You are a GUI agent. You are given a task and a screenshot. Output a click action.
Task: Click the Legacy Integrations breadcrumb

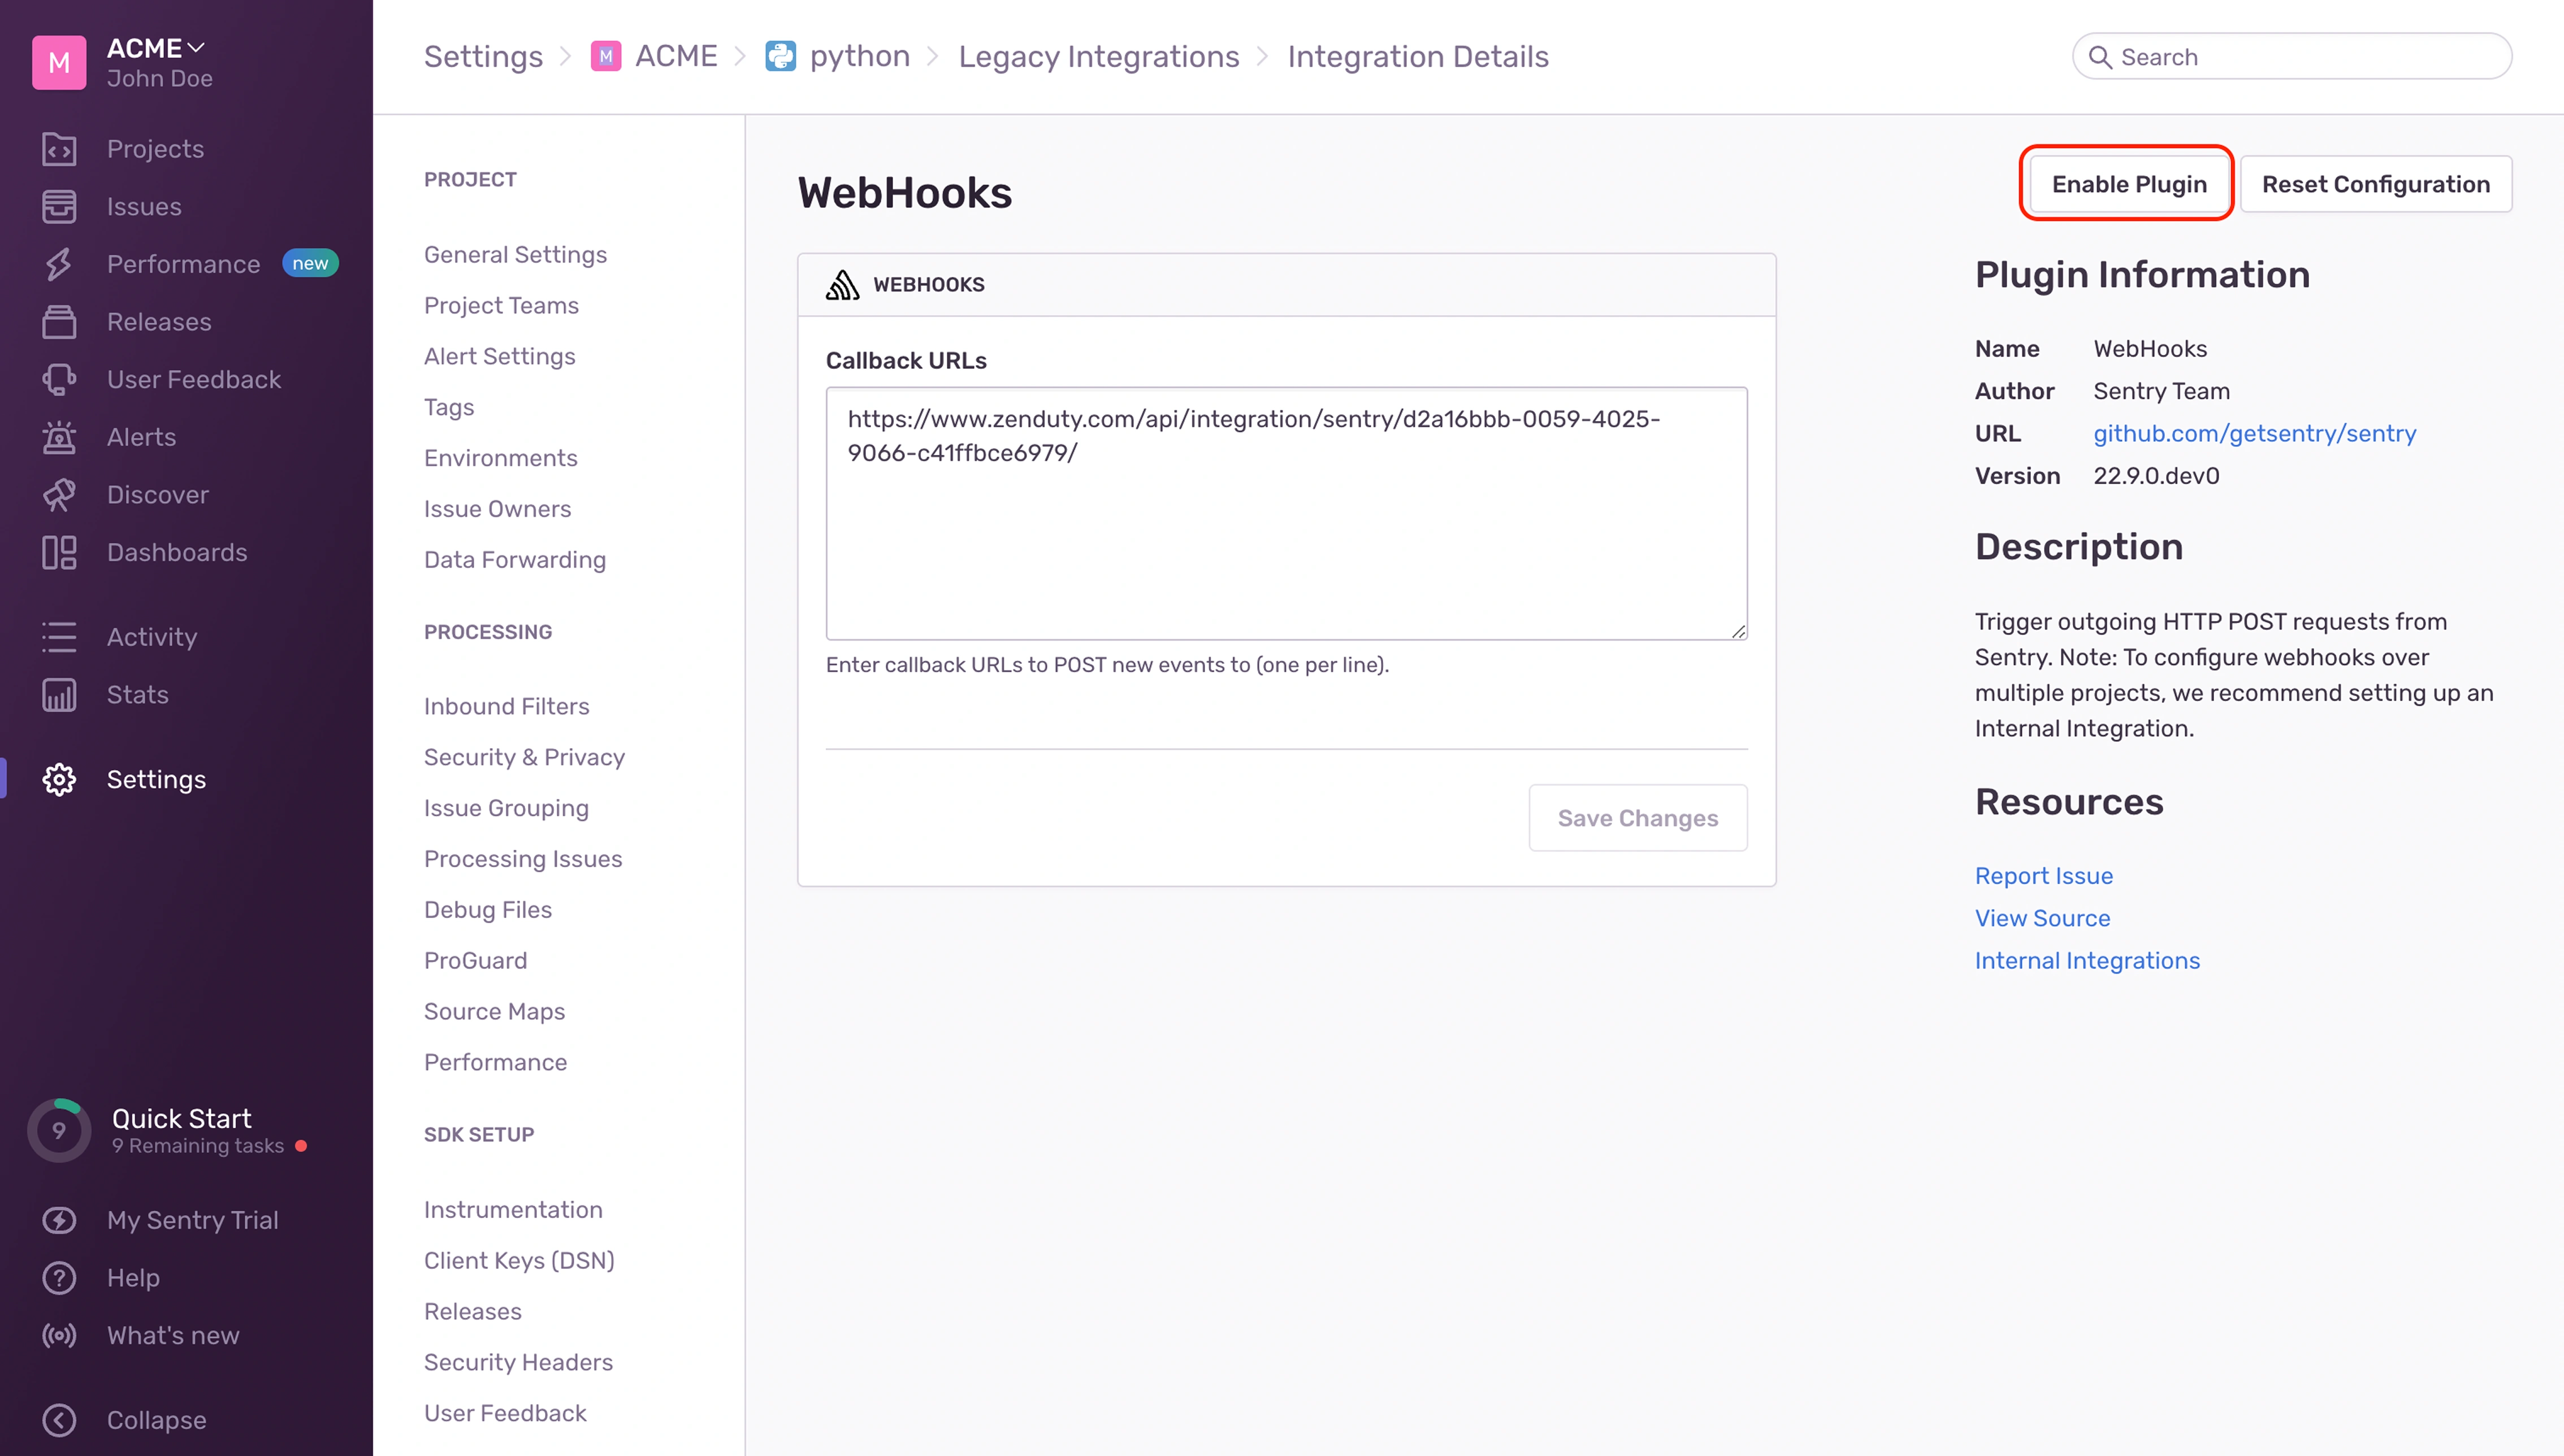coord(1097,57)
